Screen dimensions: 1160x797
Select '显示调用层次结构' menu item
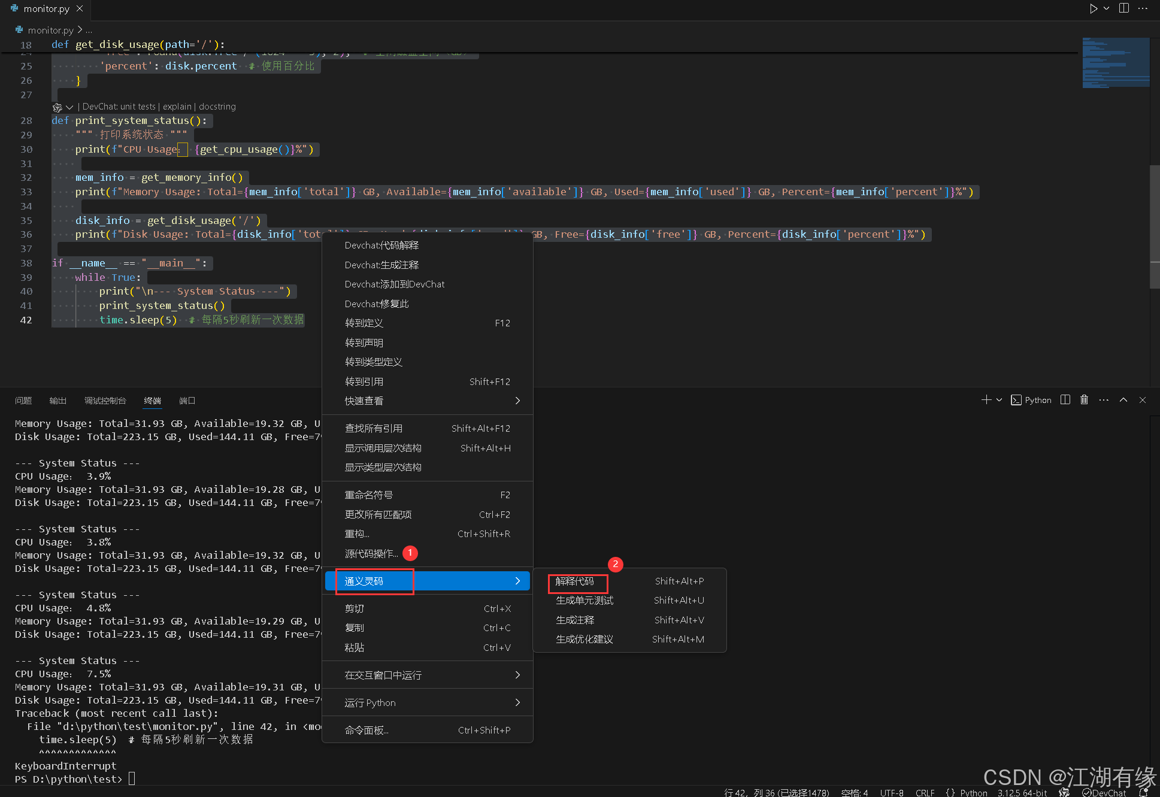point(428,448)
